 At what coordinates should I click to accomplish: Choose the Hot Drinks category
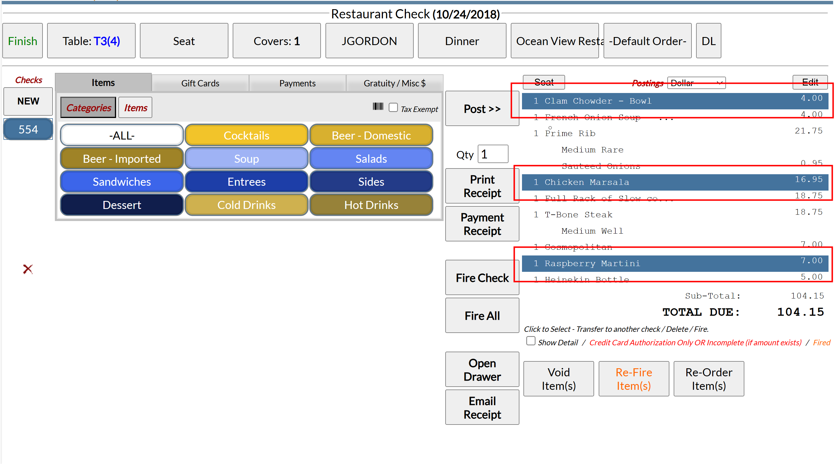371,205
